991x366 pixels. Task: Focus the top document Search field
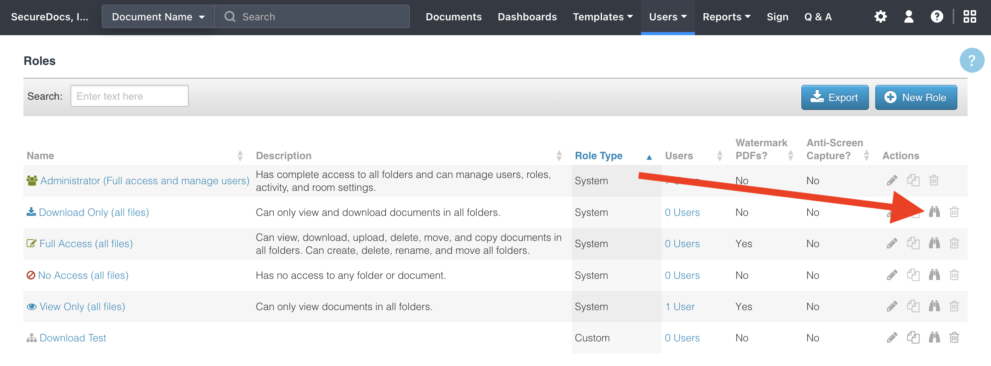tap(312, 17)
